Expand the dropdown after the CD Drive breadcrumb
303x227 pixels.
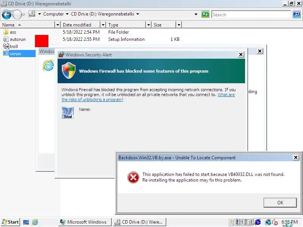point(137,14)
